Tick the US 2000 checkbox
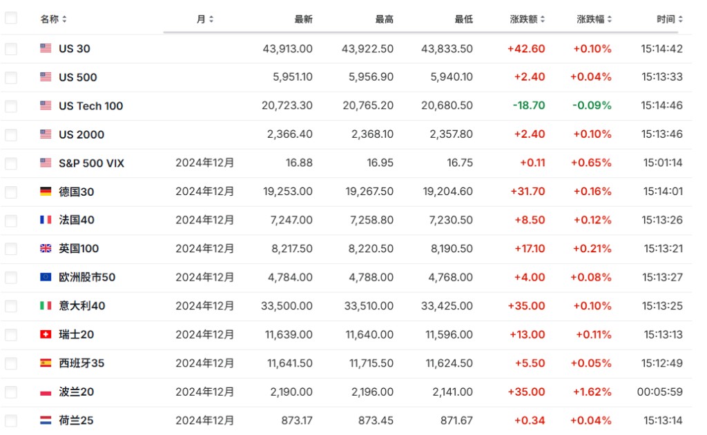Screen dimensions: 707x435 (11, 134)
